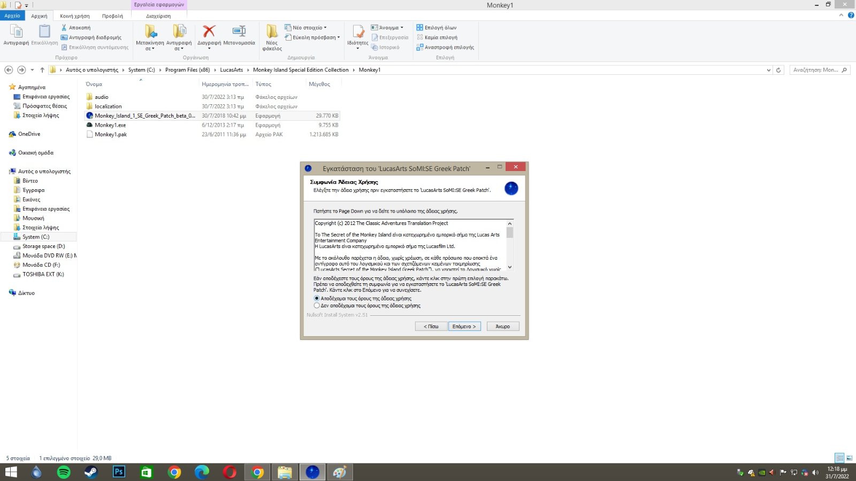This screenshot has height=481, width=856.
Task: Click Άκυρο to cancel installation
Action: point(503,326)
